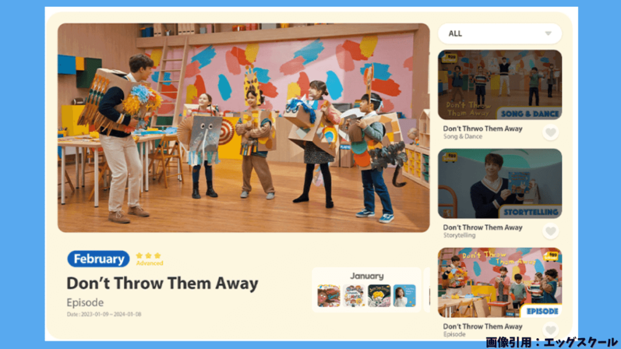Viewport: 621px width, 349px height.
Task: Click the January month label
Action: coord(367,276)
